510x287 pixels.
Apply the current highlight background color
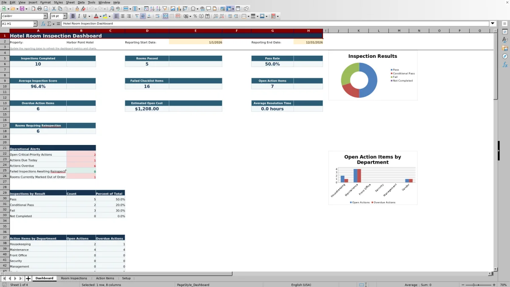tap(105, 16)
